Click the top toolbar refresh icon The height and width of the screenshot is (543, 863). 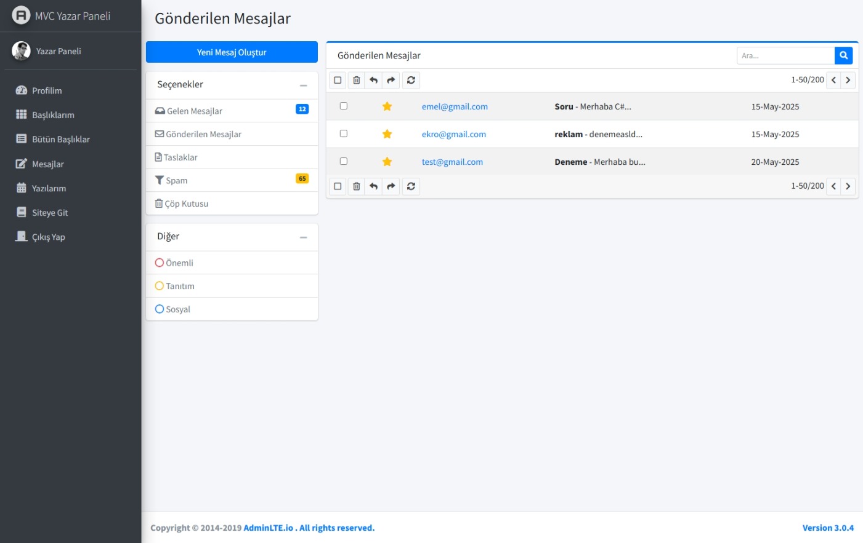point(411,80)
